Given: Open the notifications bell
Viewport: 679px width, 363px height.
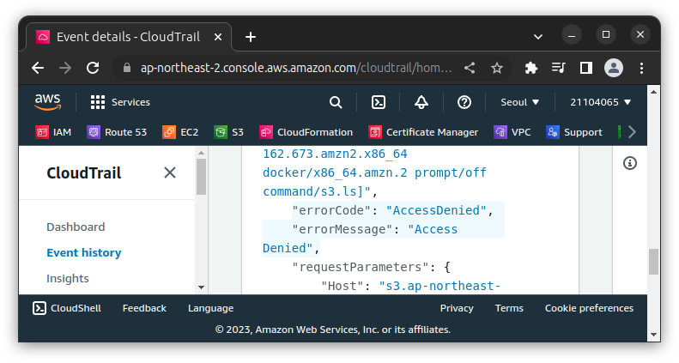Looking at the screenshot, I should click(421, 102).
